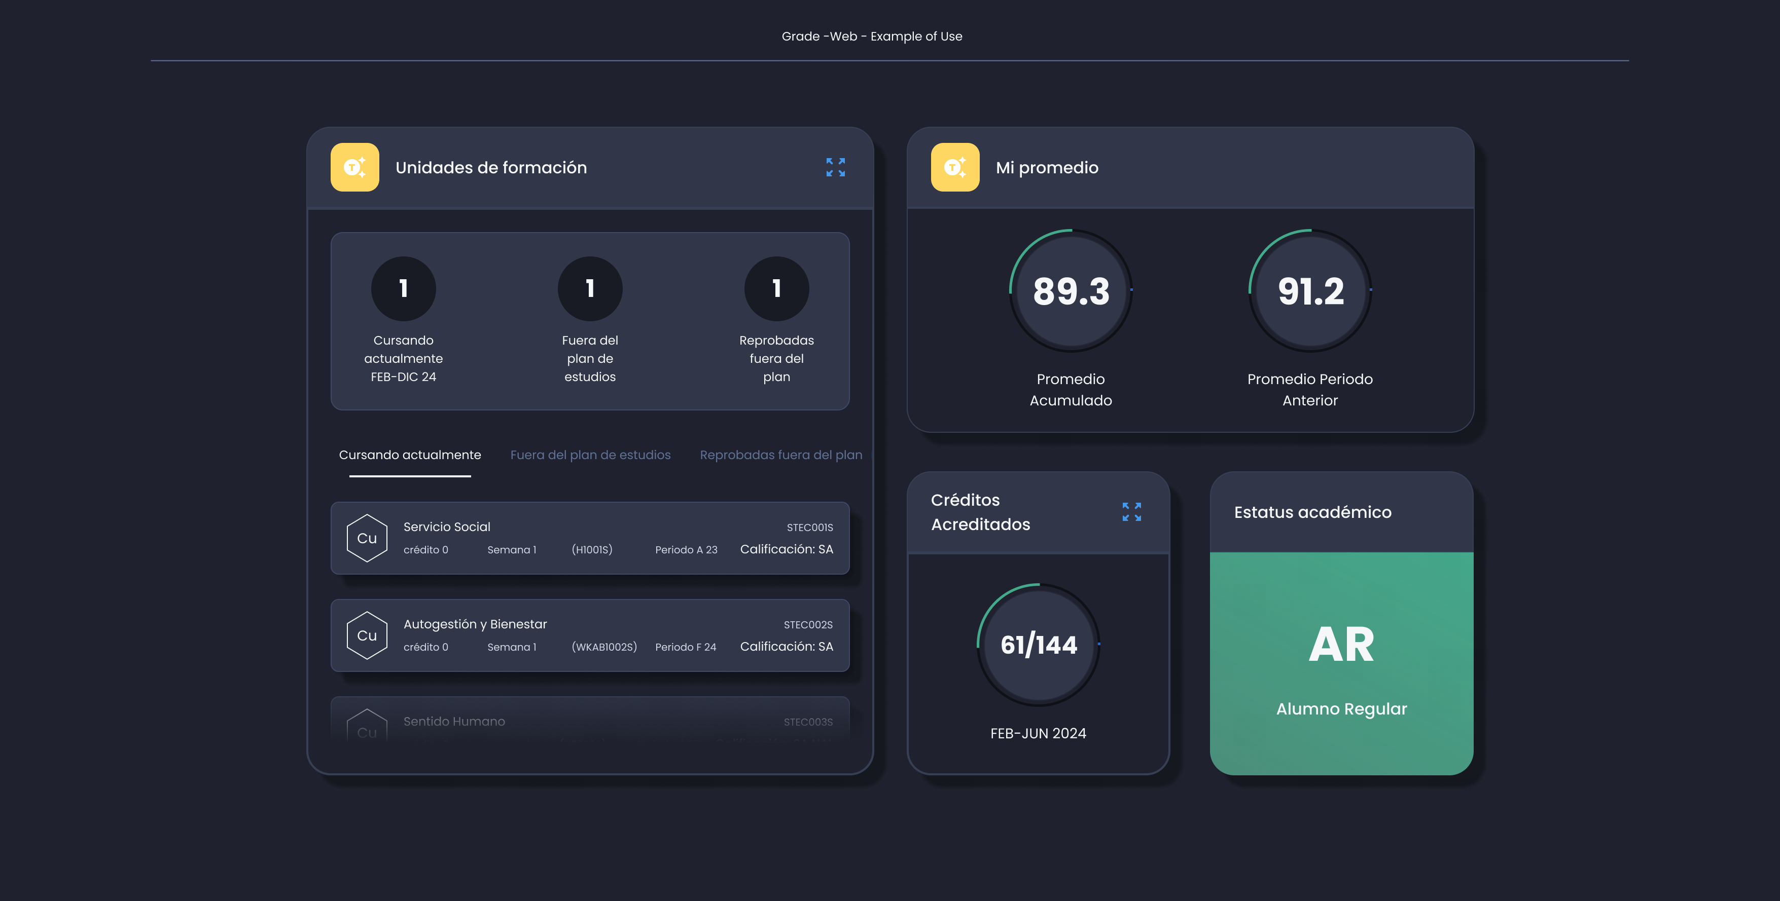This screenshot has width=1780, height=901.
Task: Click the Cu hexagon icon for Servicio Social
Action: 367,538
